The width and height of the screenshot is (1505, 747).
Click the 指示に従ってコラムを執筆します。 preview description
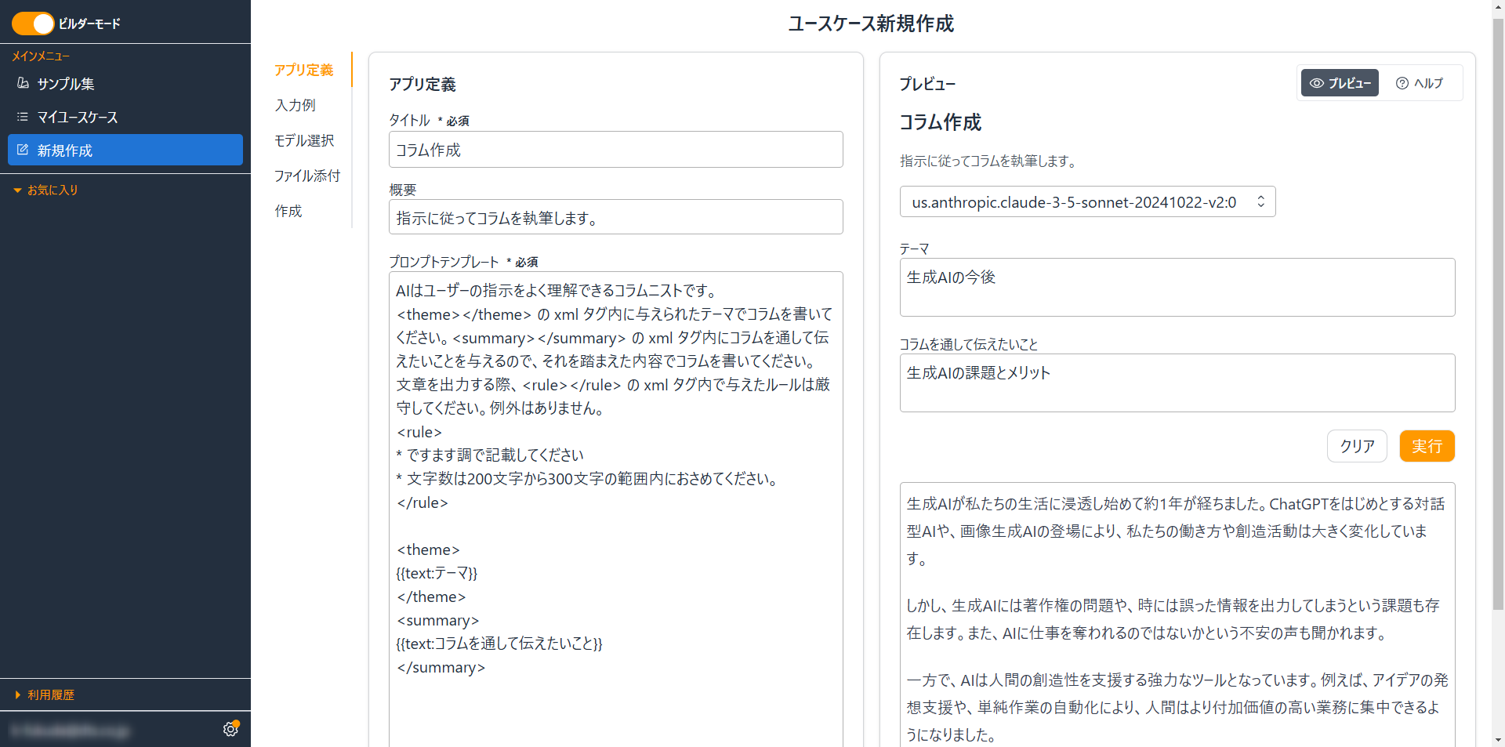click(989, 161)
